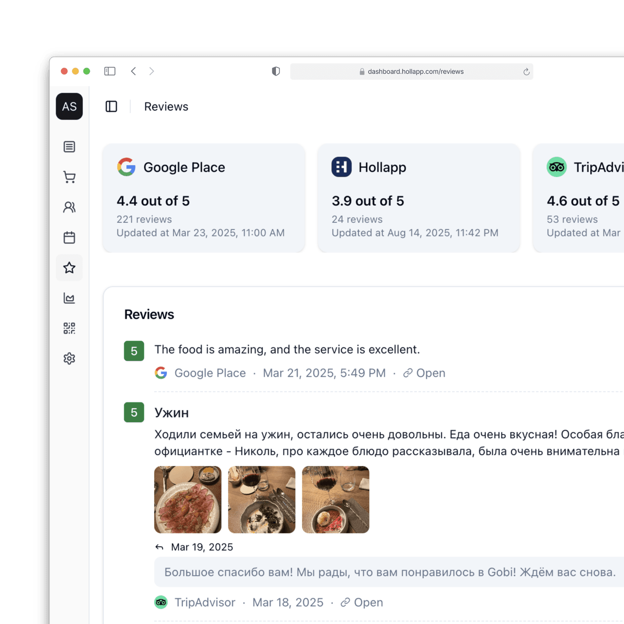Screen dimensions: 624x624
Task: Go forward with the browser forward arrow
Action: point(152,71)
